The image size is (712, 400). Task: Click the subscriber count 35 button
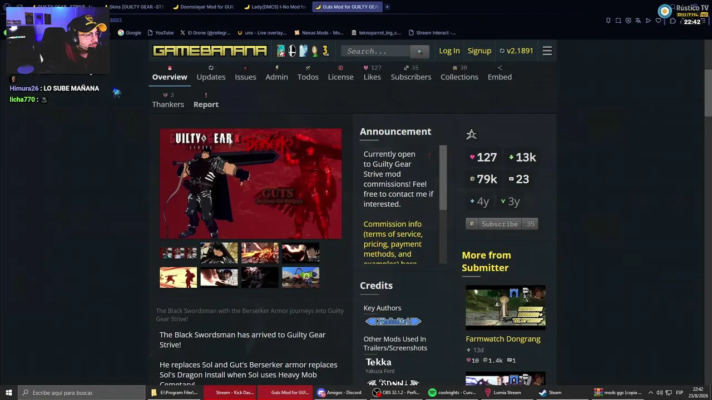(x=531, y=224)
